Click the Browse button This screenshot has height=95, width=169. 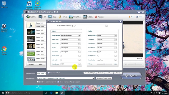pos(100,78)
